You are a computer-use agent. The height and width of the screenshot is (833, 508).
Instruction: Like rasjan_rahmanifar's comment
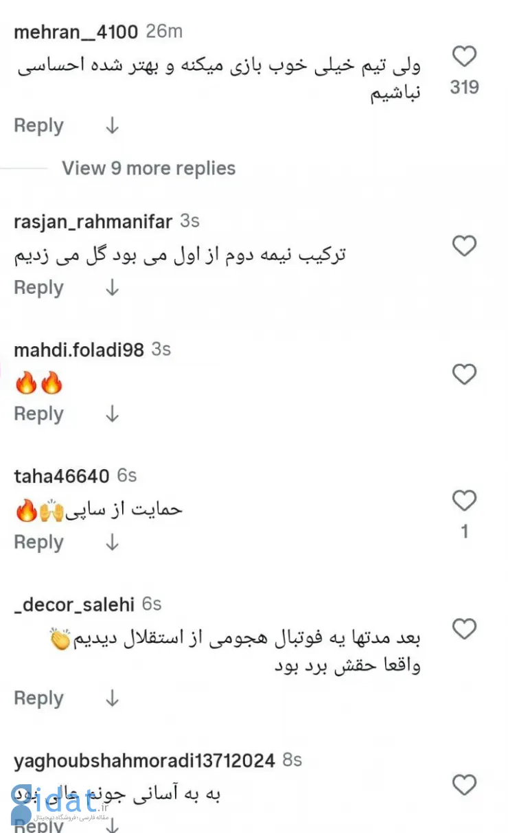465,246
